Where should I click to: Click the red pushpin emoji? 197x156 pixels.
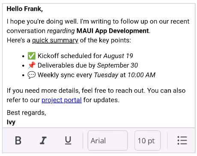[x=32, y=65]
